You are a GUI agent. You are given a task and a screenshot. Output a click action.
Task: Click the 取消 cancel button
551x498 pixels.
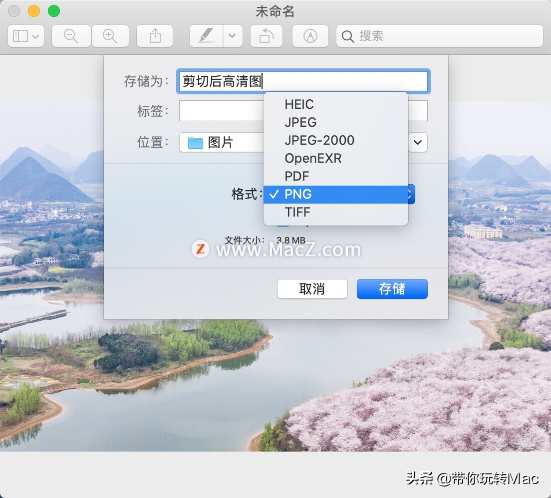coord(312,289)
